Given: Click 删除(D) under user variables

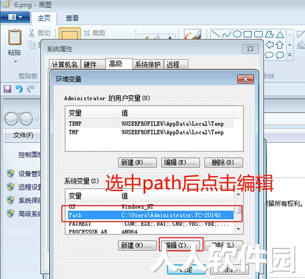Looking at the screenshot, I should tap(223, 162).
